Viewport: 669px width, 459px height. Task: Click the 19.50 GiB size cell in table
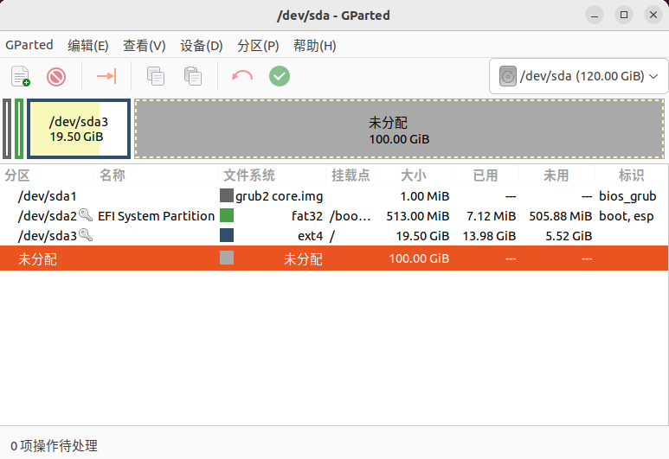pos(422,236)
